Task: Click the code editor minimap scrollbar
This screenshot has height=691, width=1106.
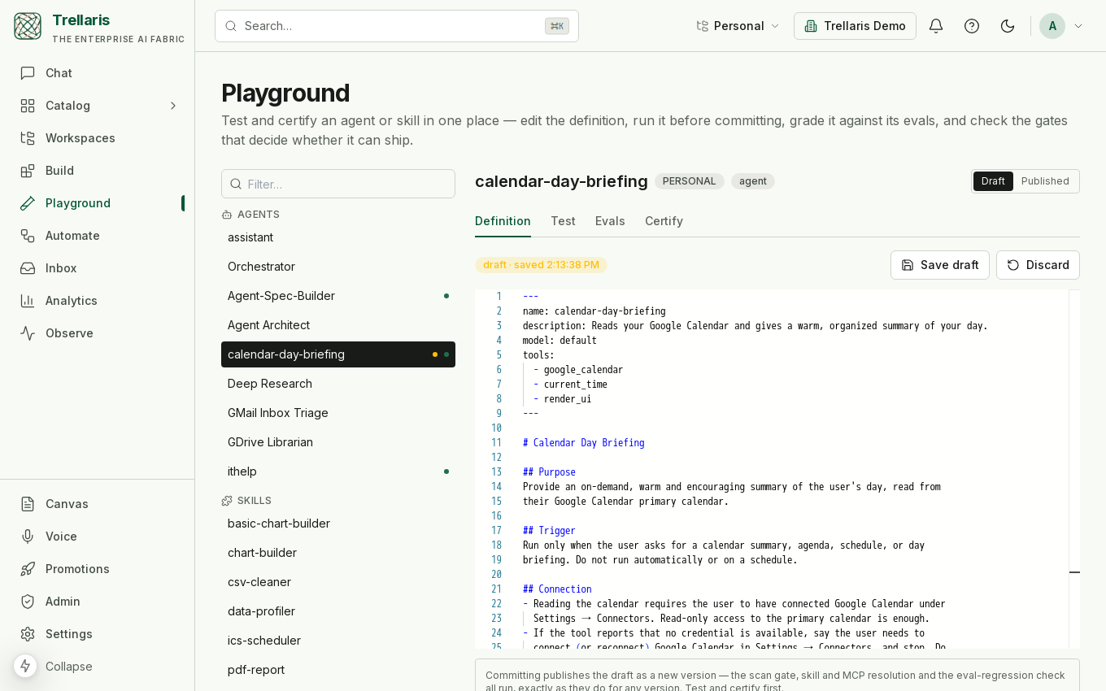Action: (x=1074, y=469)
